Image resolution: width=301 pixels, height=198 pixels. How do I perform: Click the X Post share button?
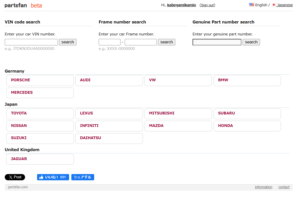pos(15,177)
